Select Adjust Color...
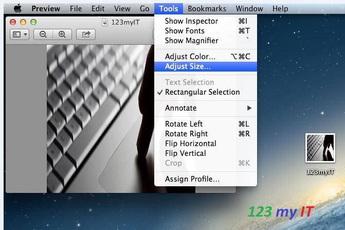Viewport: 345px width, 230px height. click(206, 57)
